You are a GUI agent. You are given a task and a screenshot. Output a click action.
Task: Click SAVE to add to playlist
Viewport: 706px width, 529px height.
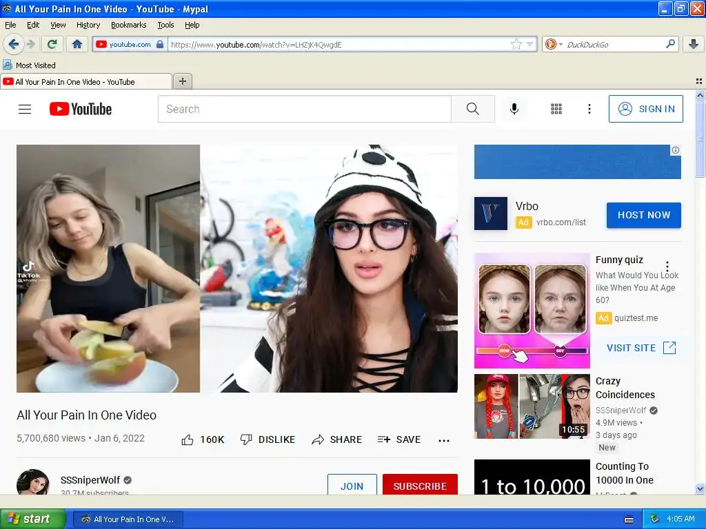click(399, 439)
